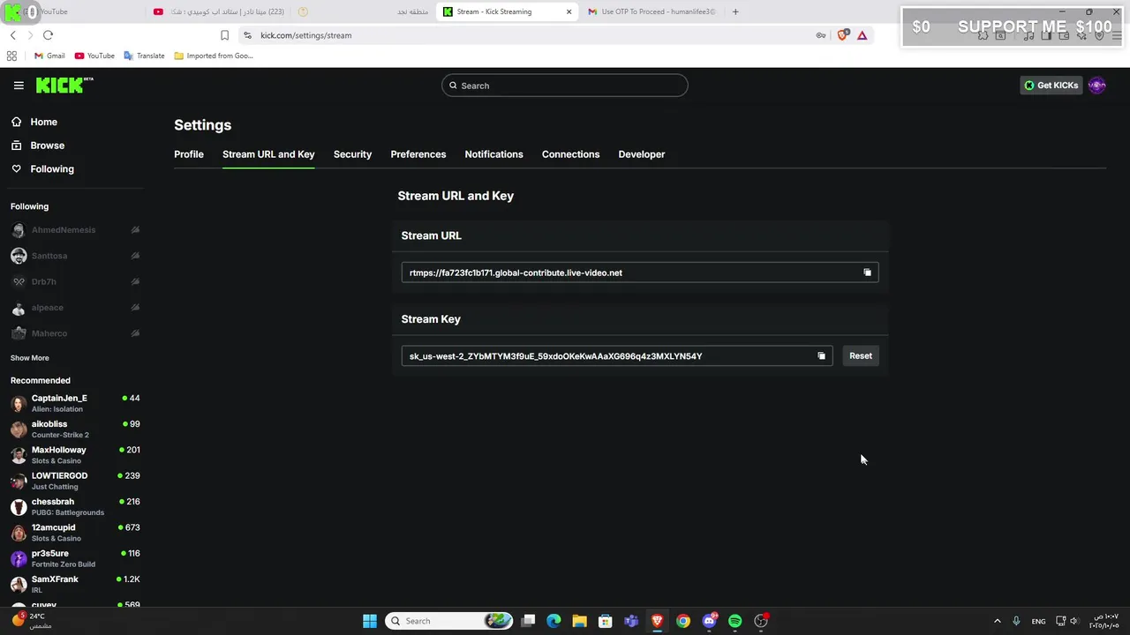Viewport: 1130px width, 635px height.
Task: Toggle notifications bell for Maherco
Action: (135, 333)
